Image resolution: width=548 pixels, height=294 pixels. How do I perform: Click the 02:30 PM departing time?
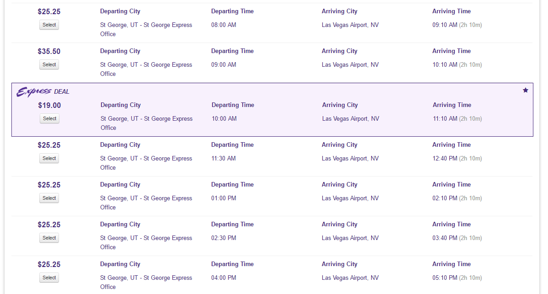[x=223, y=238]
